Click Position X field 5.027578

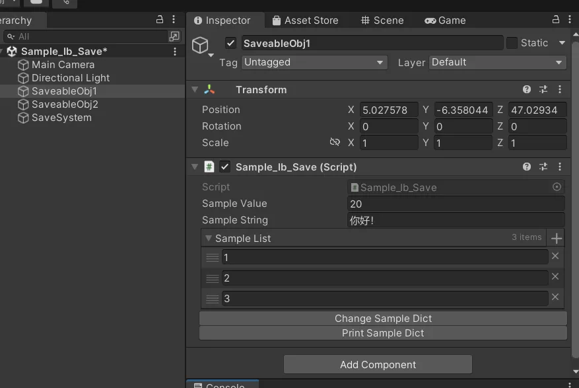click(389, 110)
